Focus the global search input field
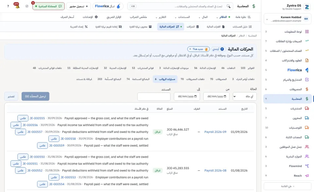The height and width of the screenshot is (192, 314). click(180, 6)
